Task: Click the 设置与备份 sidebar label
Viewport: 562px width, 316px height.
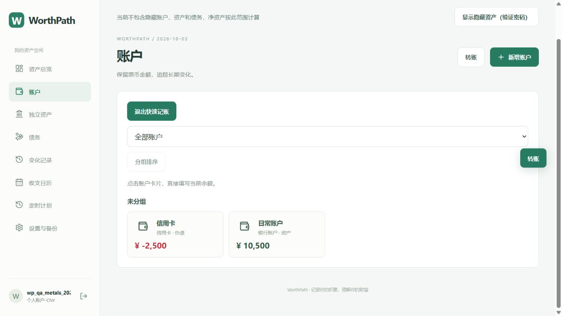Action: 43,228
